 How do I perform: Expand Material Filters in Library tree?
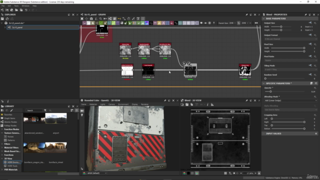pos(2,148)
